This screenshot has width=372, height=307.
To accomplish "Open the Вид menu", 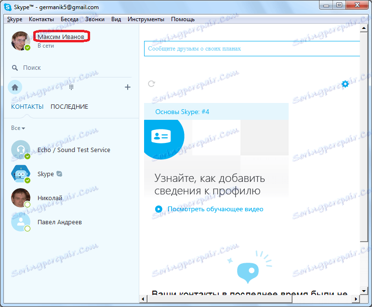I will click(116, 19).
